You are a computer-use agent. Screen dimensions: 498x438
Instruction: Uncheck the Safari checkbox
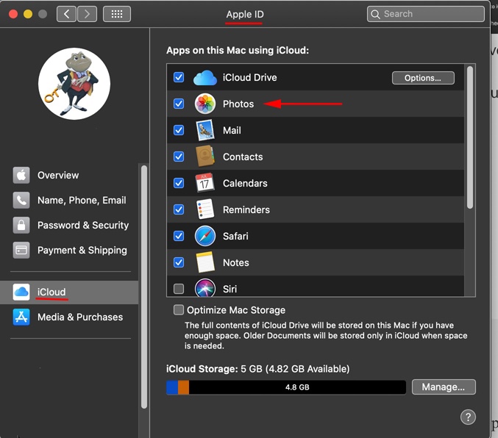179,236
